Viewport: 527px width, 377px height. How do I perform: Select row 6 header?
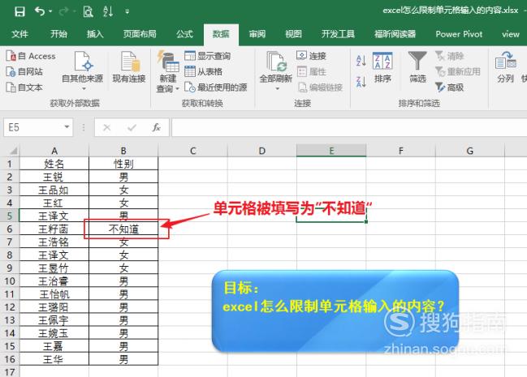(10, 229)
